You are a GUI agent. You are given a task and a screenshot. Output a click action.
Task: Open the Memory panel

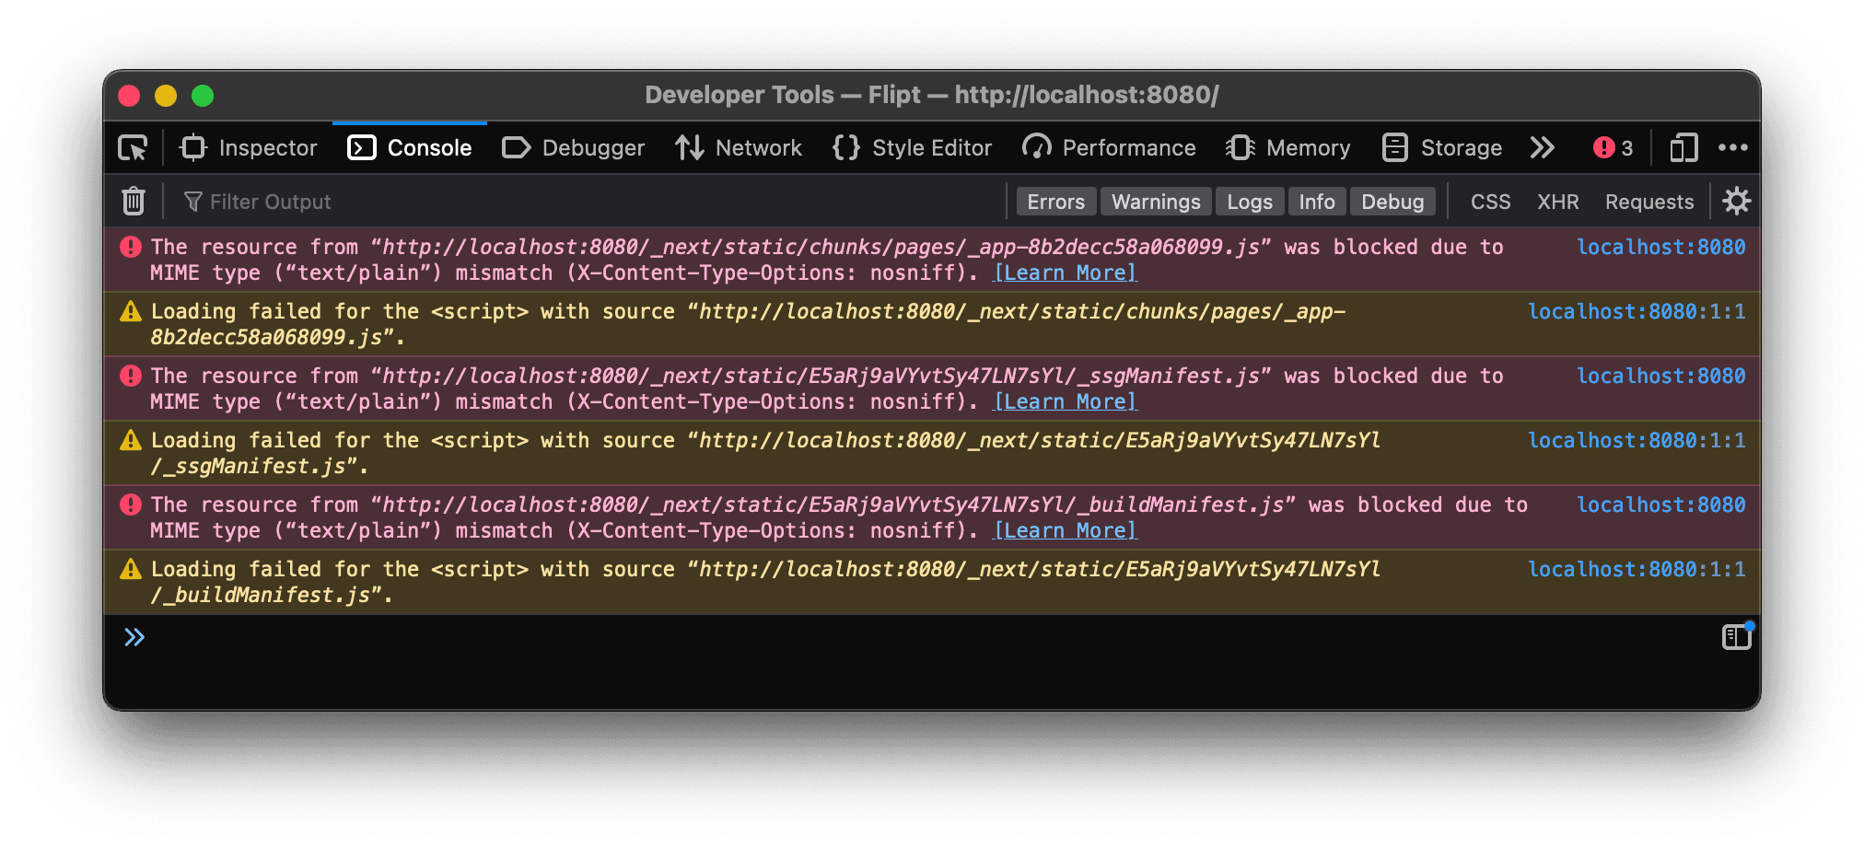pos(1287,147)
